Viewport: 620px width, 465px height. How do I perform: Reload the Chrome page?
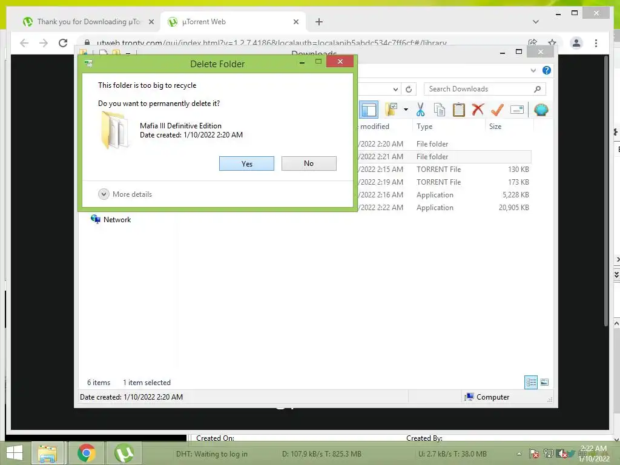tap(63, 43)
